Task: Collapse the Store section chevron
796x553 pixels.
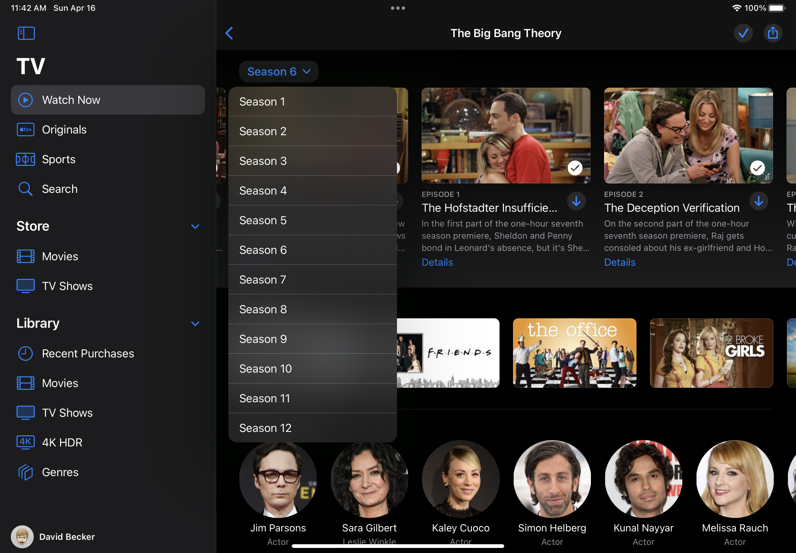Action: point(195,226)
